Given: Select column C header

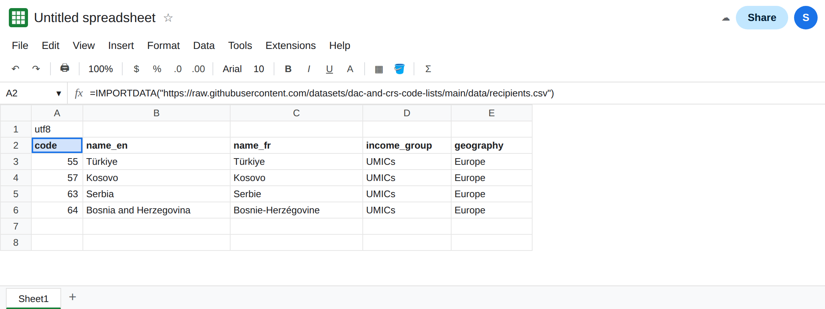Looking at the screenshot, I should pos(296,113).
